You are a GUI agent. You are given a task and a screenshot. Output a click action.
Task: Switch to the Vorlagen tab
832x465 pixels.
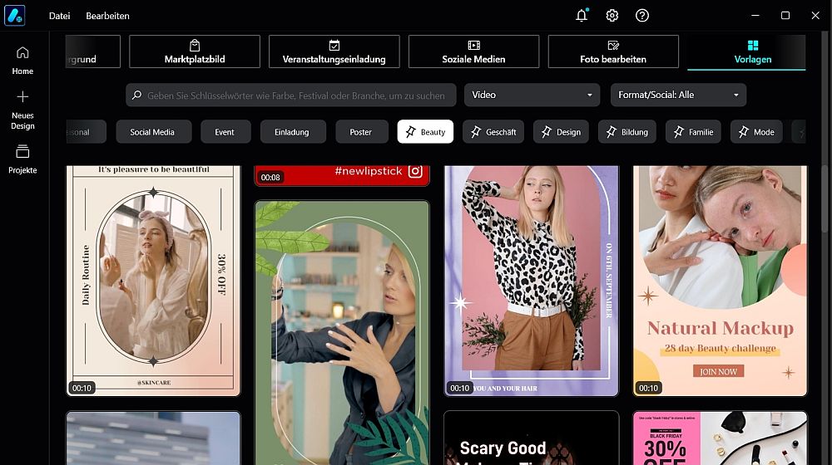[x=752, y=52]
